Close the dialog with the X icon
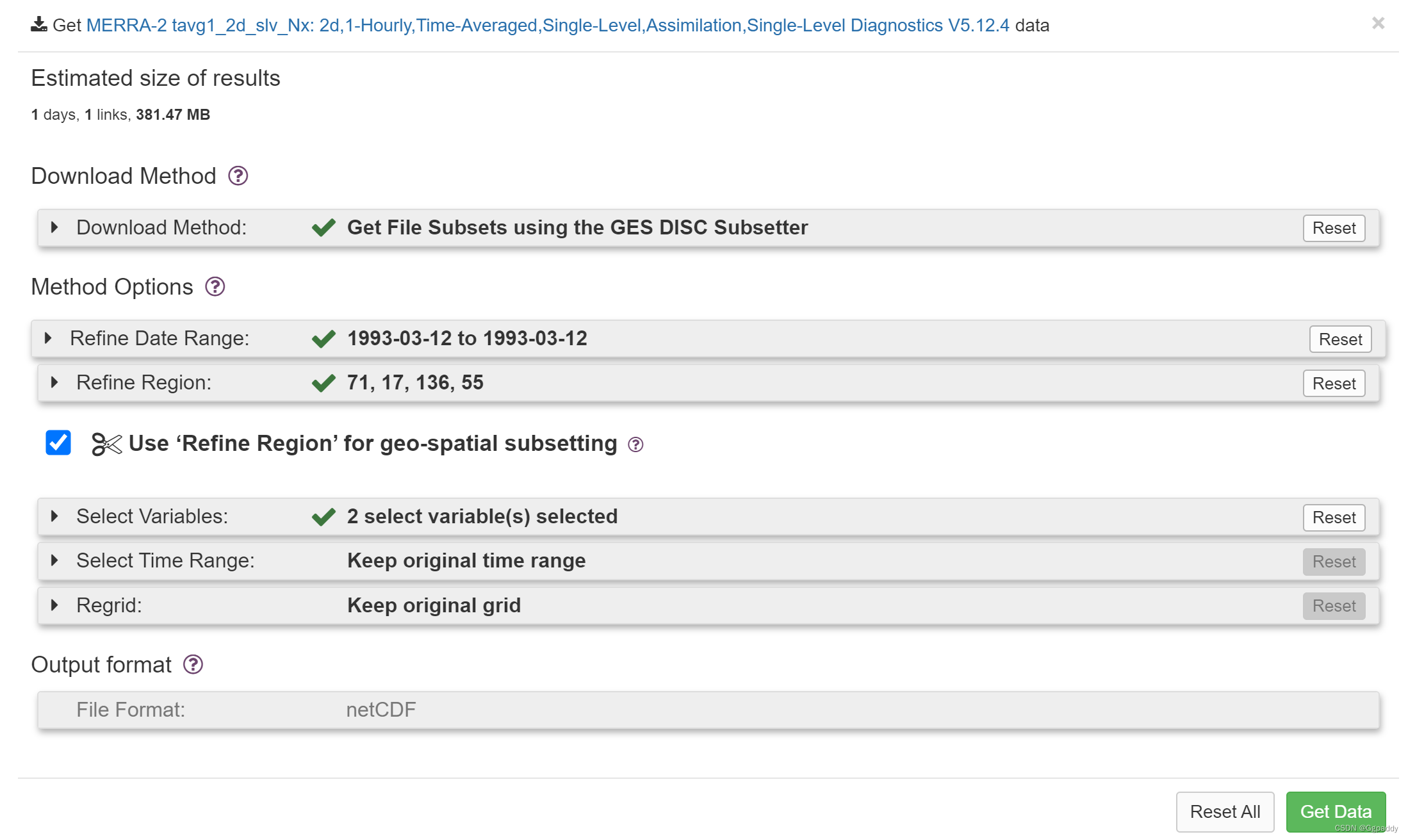Image resolution: width=1408 pixels, height=839 pixels. pos(1378,24)
